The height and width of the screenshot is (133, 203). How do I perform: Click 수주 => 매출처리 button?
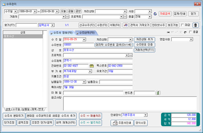(90, 116)
